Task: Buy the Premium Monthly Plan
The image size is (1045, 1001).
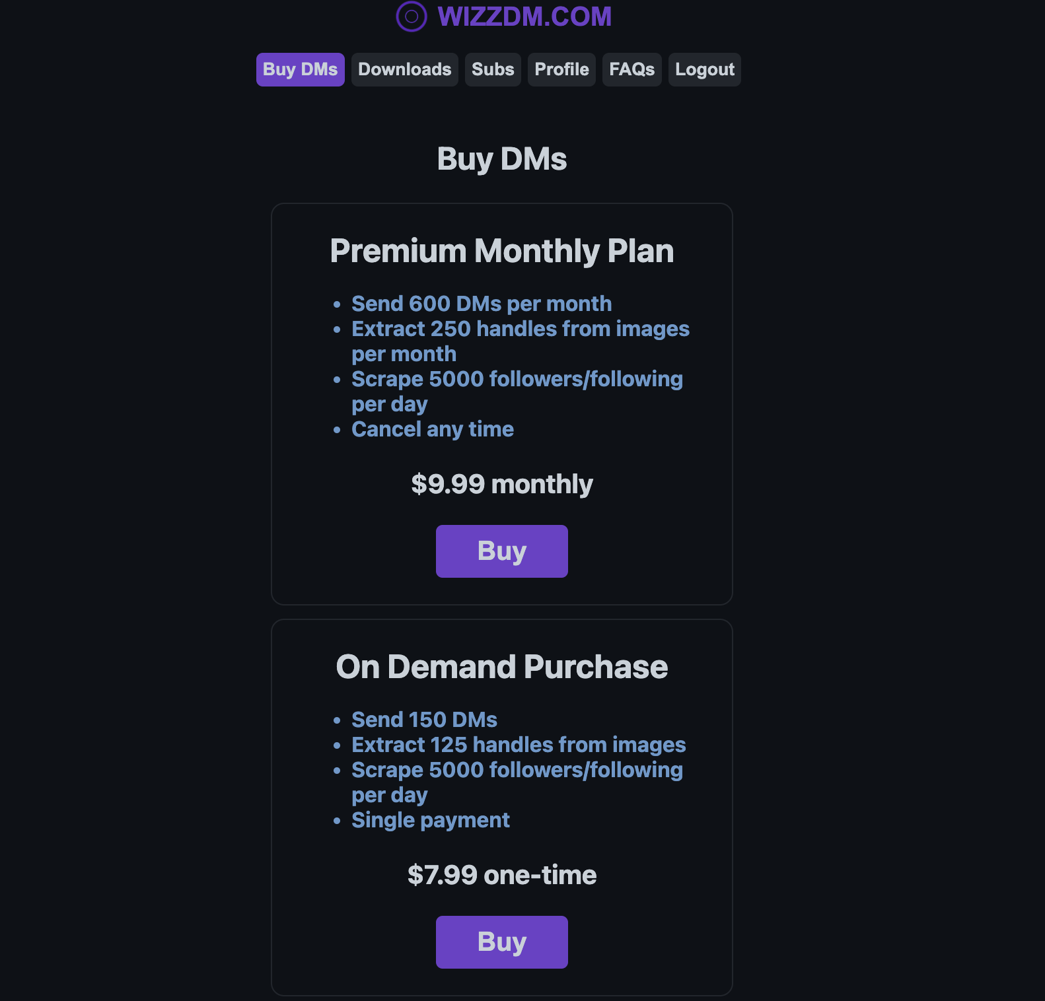Action: (501, 551)
